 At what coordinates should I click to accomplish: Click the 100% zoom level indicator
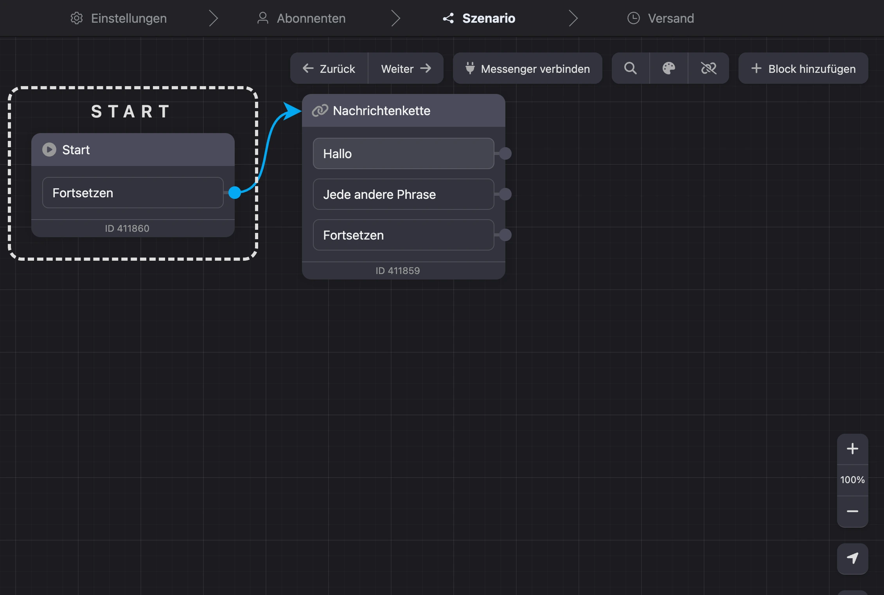coord(852,480)
